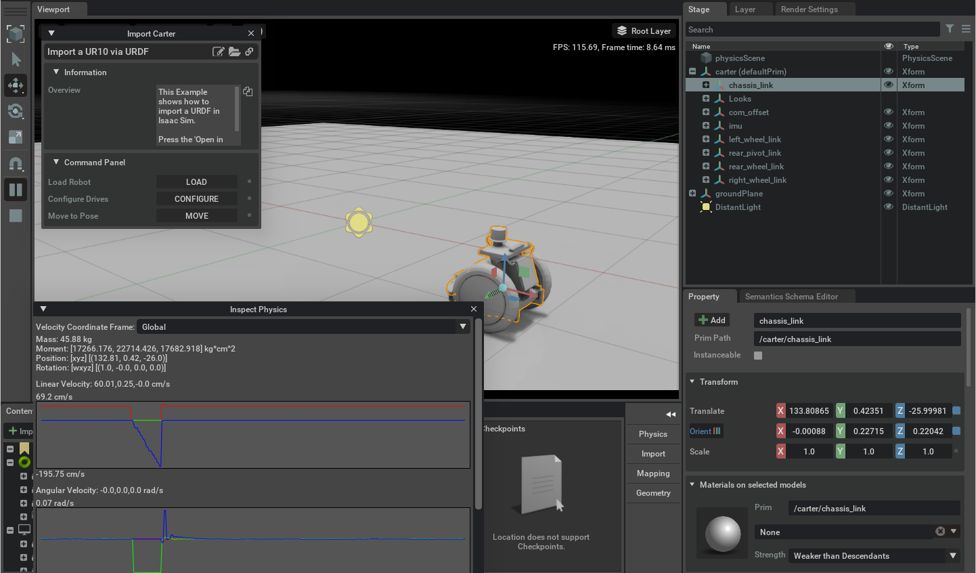The width and height of the screenshot is (976, 573).
Task: Open the containing folder icon
Action: point(234,51)
